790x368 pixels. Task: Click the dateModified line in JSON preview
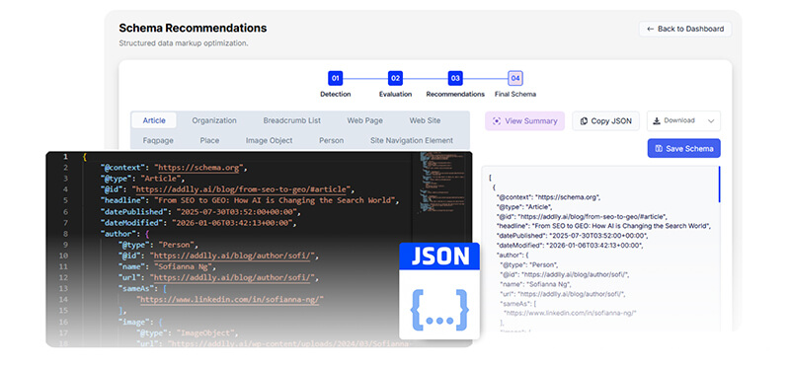[x=571, y=245]
